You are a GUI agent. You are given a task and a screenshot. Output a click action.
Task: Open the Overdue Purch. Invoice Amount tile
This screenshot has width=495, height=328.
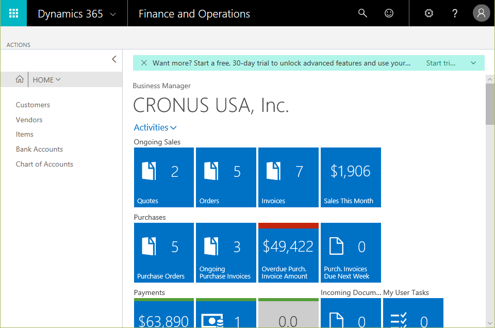[x=288, y=253]
